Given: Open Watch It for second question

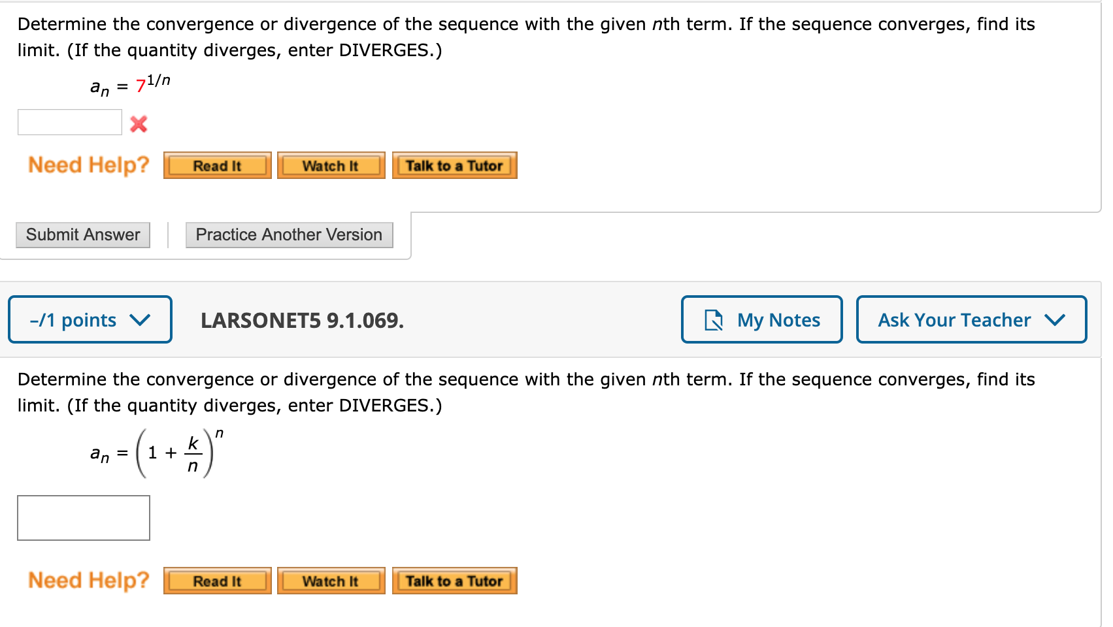Looking at the screenshot, I should 331,581.
